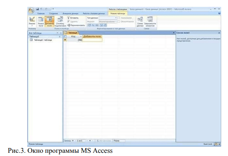Switch to the Создание ribbon tab
The width and height of the screenshot is (228, 156).
(53, 14)
